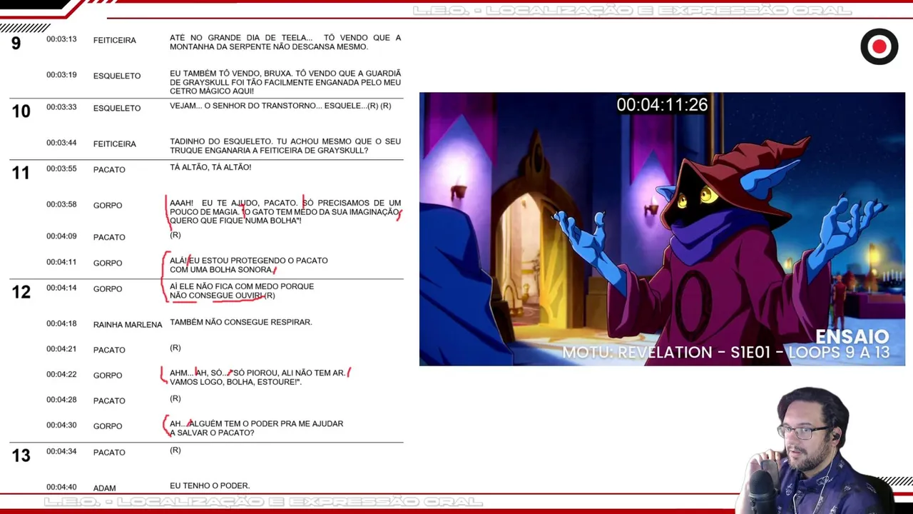Click the ADAM character name

point(104,488)
